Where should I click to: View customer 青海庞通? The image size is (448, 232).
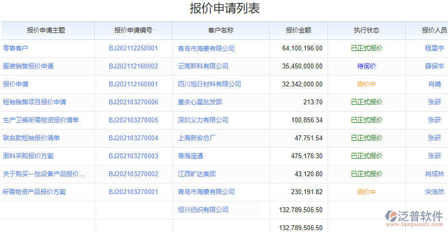[190, 156]
